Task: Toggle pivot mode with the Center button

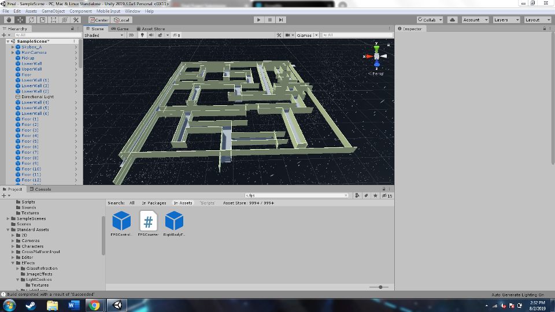Action: coord(99,20)
